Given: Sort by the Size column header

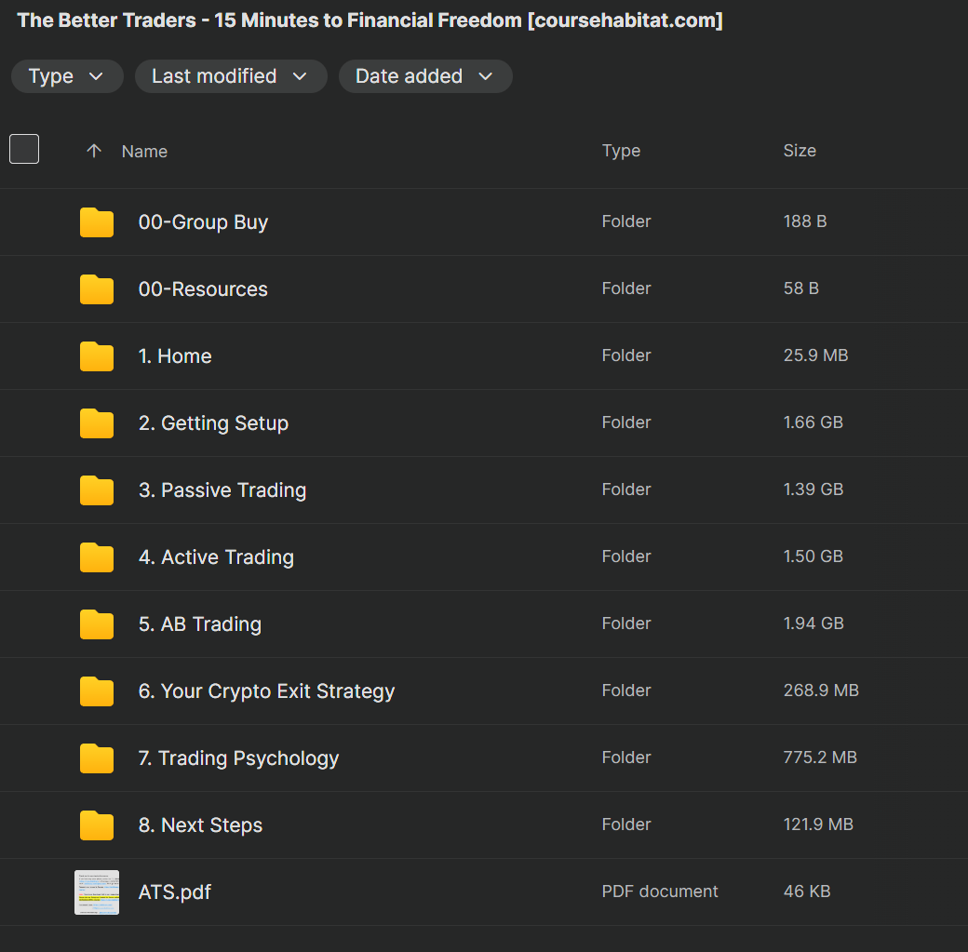Looking at the screenshot, I should (800, 151).
